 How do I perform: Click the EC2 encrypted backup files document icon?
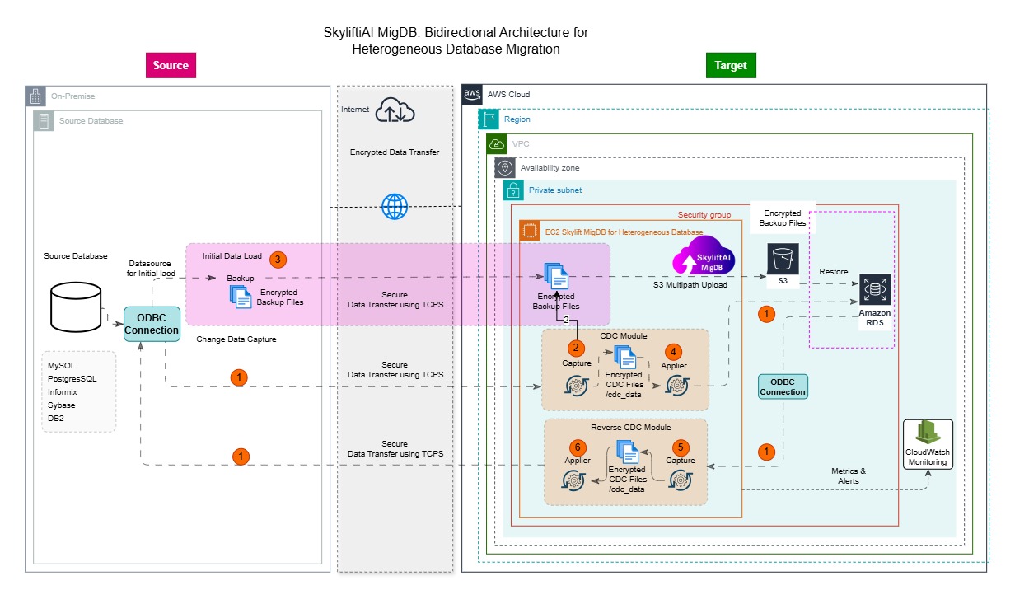pos(556,277)
